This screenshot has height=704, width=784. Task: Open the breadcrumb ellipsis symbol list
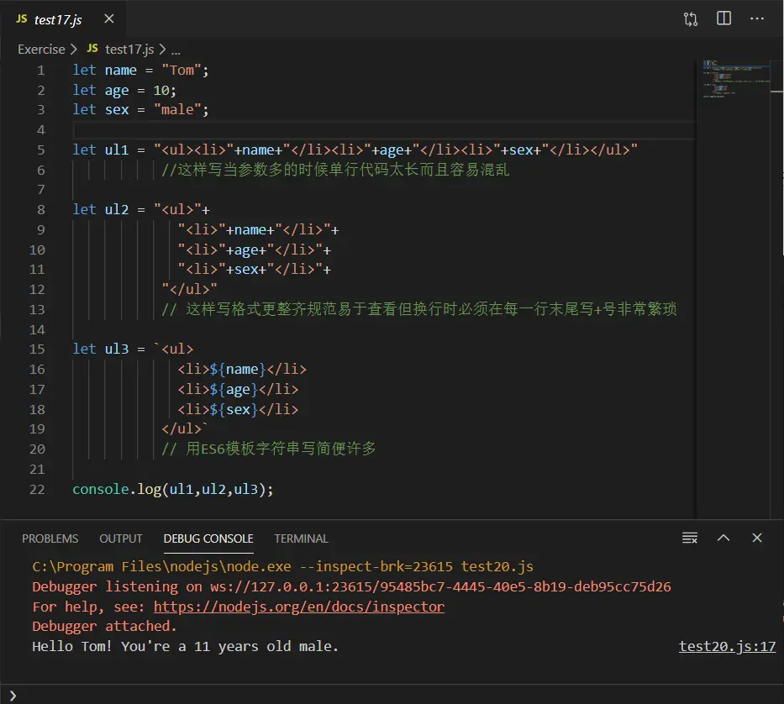click(176, 50)
